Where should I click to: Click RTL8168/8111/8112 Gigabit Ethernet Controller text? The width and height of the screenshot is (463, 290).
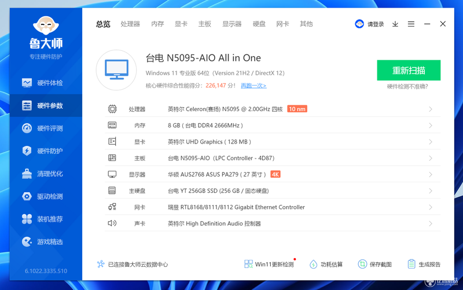point(242,207)
